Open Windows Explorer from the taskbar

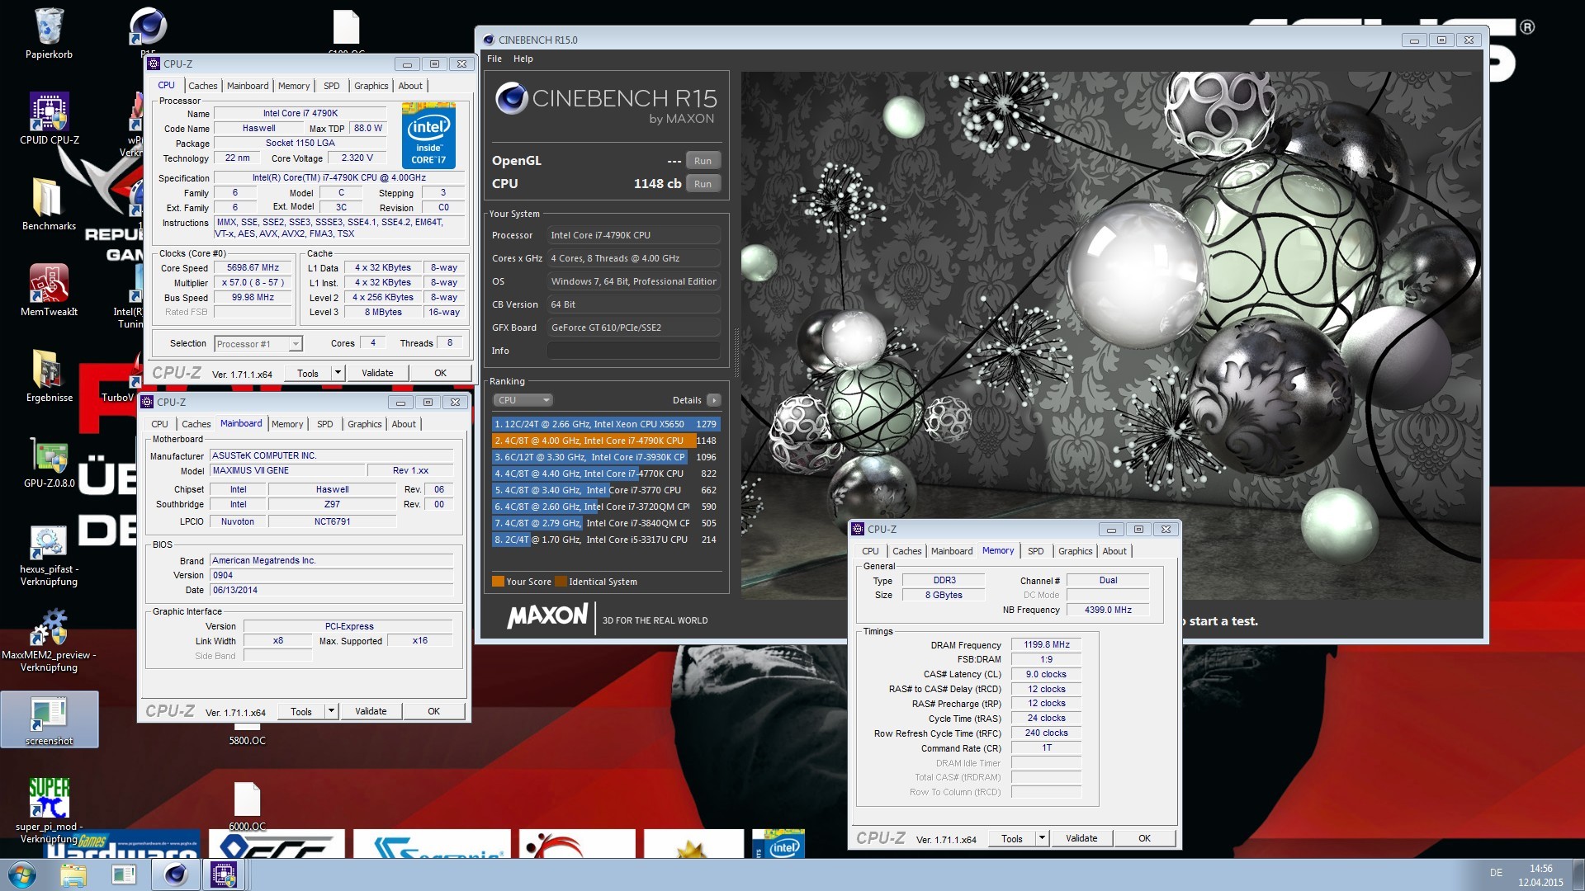(73, 874)
